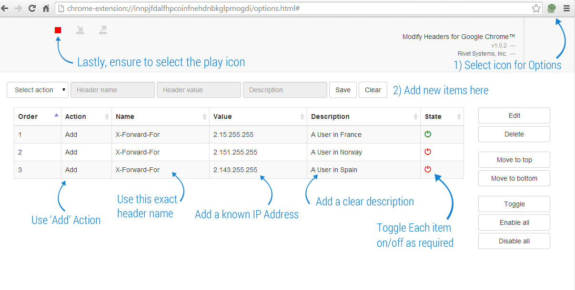575x290 pixels.
Task: Click Enable all button
Action: (x=514, y=222)
